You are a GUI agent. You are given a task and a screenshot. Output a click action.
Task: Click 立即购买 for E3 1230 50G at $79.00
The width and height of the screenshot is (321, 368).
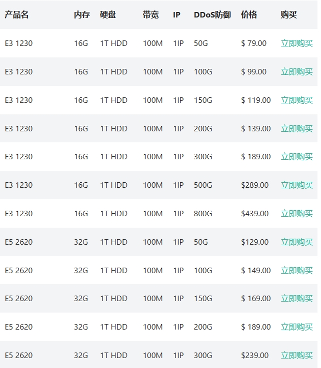coord(296,43)
